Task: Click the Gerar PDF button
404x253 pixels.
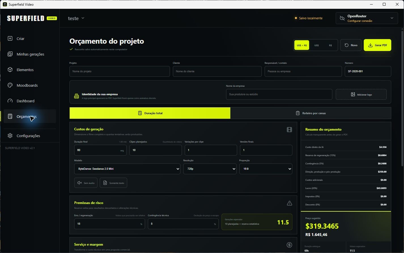Action: [x=377, y=45]
